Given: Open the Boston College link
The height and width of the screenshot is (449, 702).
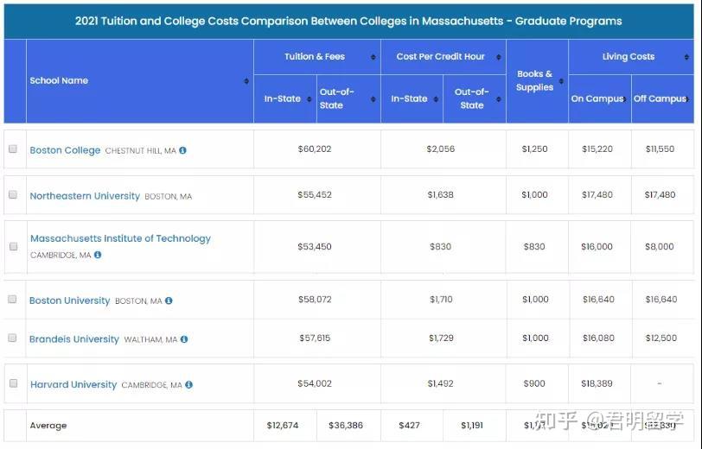Looking at the screenshot, I should (x=65, y=150).
